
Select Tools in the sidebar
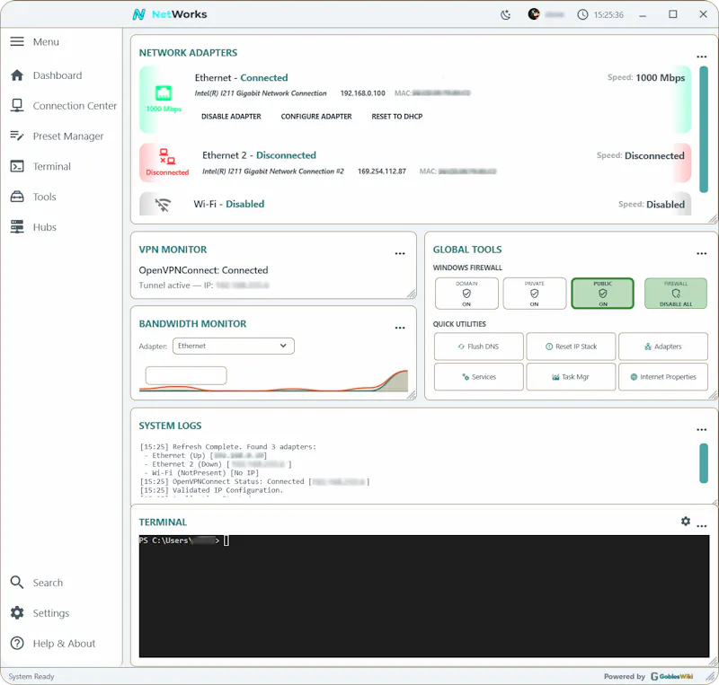click(44, 197)
